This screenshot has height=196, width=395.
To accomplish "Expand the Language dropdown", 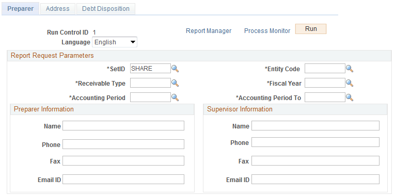I will 115,42.
